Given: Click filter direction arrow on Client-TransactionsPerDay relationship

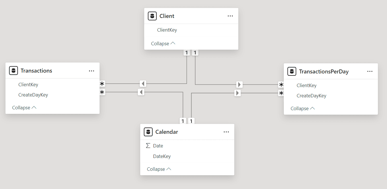Looking at the screenshot, I should [x=239, y=85].
